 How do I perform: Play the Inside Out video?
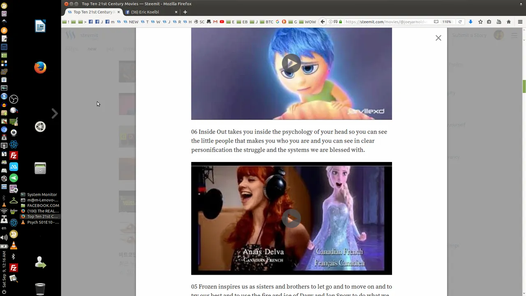[291, 63]
